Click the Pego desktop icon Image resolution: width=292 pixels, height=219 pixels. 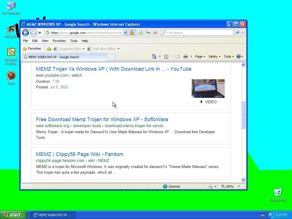click(11, 78)
